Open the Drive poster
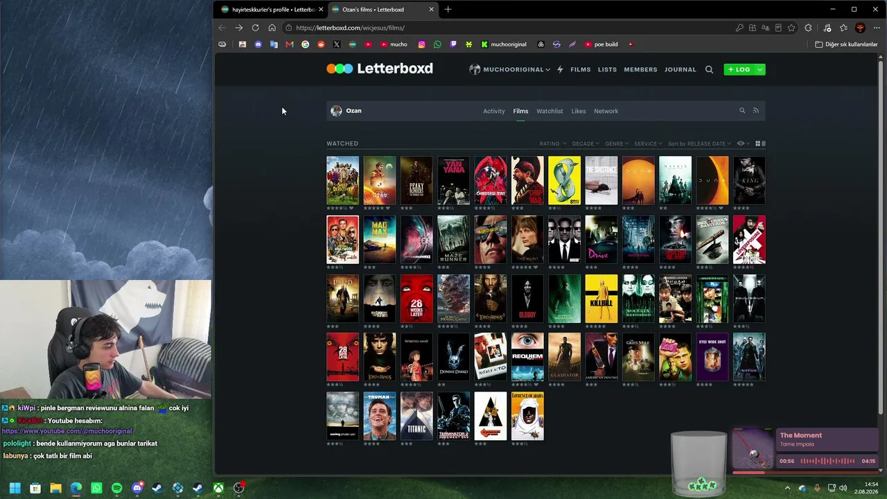Image resolution: width=887 pixels, height=499 pixels. pos(601,239)
